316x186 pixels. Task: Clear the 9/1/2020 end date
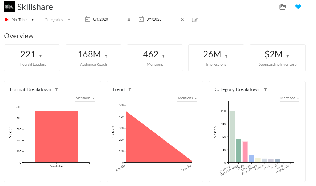[182, 19]
